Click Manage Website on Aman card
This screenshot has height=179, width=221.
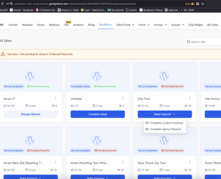pos(31,114)
